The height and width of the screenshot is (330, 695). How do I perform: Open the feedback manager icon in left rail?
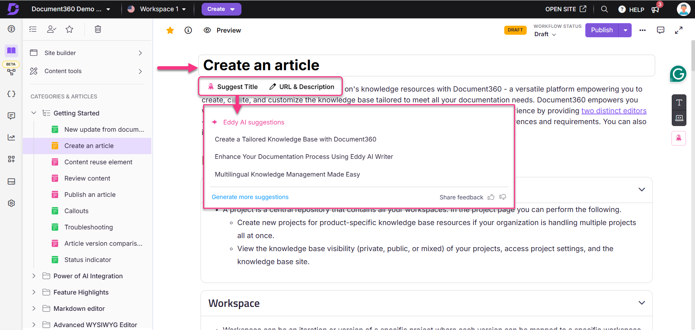(11, 116)
